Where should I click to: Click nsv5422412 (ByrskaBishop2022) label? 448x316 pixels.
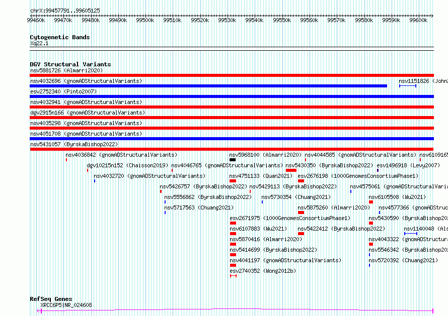[341, 229]
